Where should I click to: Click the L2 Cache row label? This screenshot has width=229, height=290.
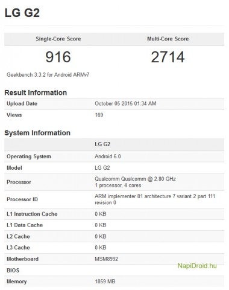point(18,236)
